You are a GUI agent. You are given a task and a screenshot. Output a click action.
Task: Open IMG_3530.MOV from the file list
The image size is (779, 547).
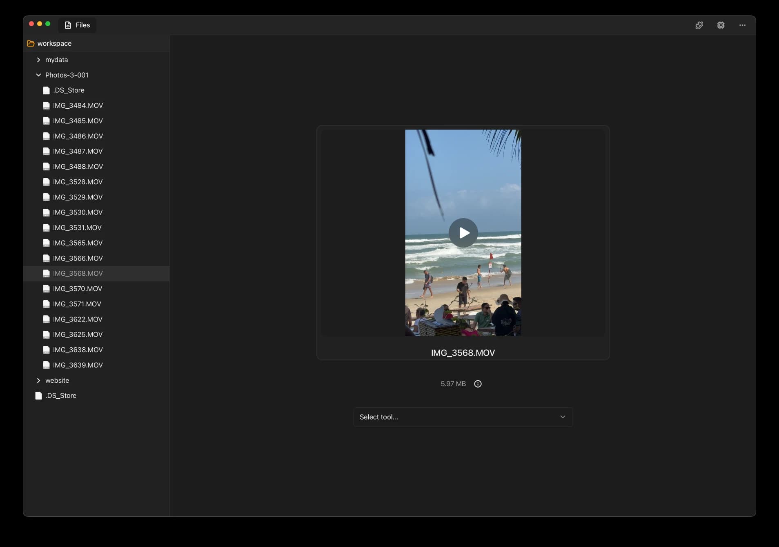click(x=78, y=212)
